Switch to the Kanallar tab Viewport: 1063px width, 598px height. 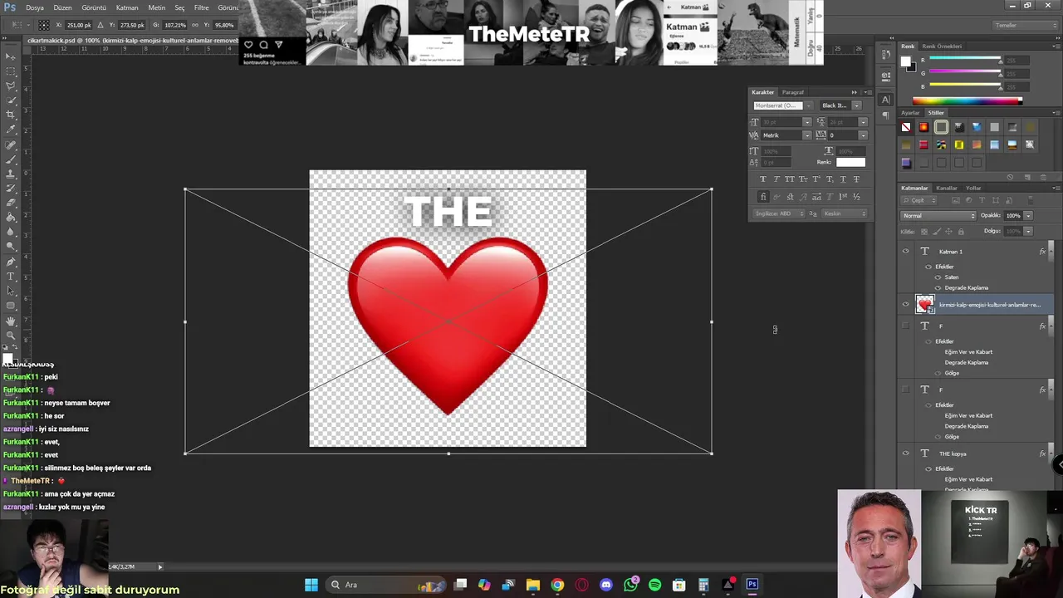tap(947, 188)
